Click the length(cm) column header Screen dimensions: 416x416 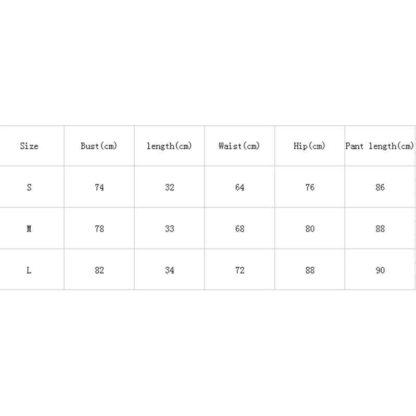[x=169, y=146]
